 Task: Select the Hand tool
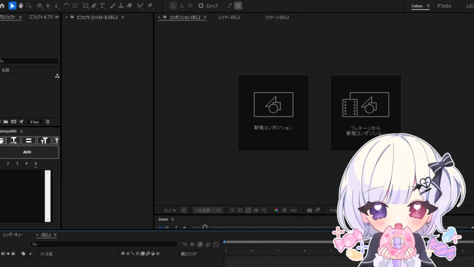point(20,6)
